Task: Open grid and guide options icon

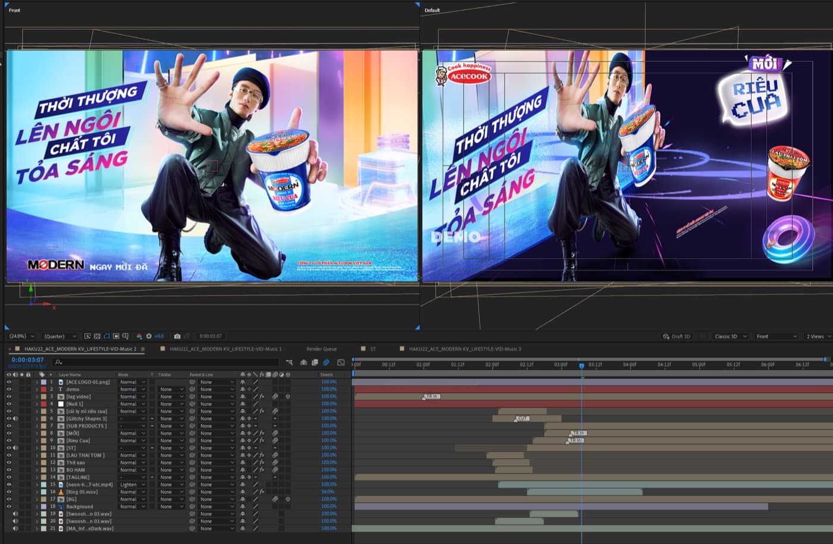Action: pos(126,336)
